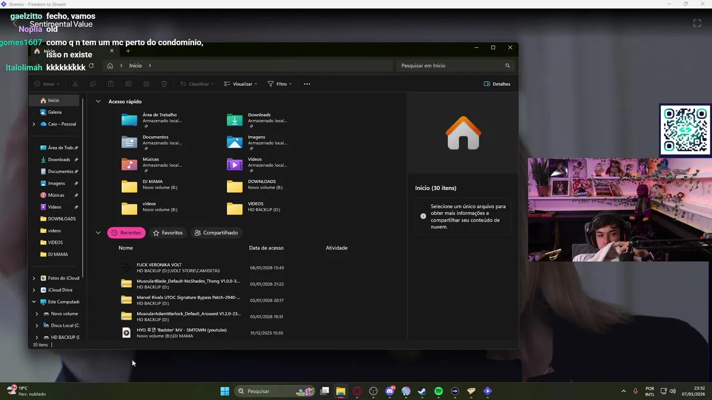
Task: Click the Delete trash icon in the toolbar
Action: coord(164,84)
